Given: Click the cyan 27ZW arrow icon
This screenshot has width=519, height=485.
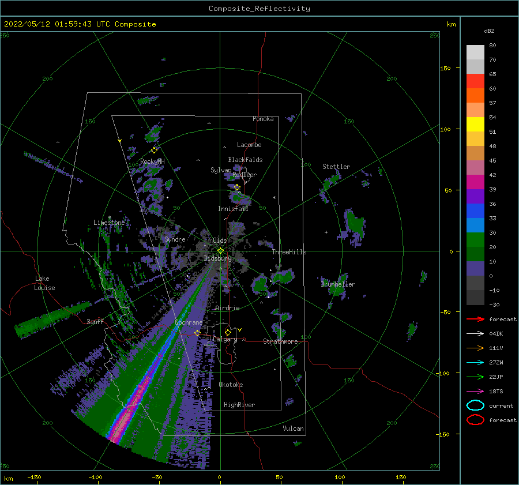Looking at the screenshot, I should point(475,363).
